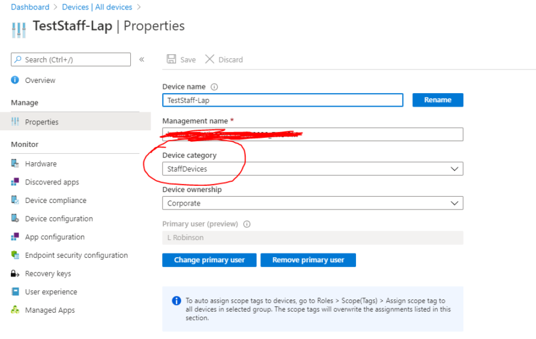The width and height of the screenshot is (536, 339).
Task: Open Endpoint security configuration menu item
Action: tap(75, 255)
